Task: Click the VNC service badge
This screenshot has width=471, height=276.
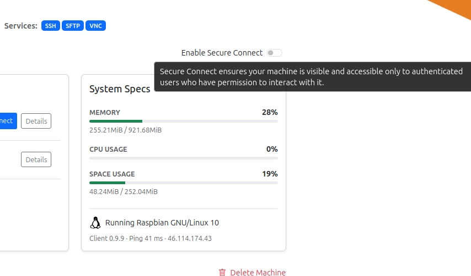Action: (x=95, y=26)
